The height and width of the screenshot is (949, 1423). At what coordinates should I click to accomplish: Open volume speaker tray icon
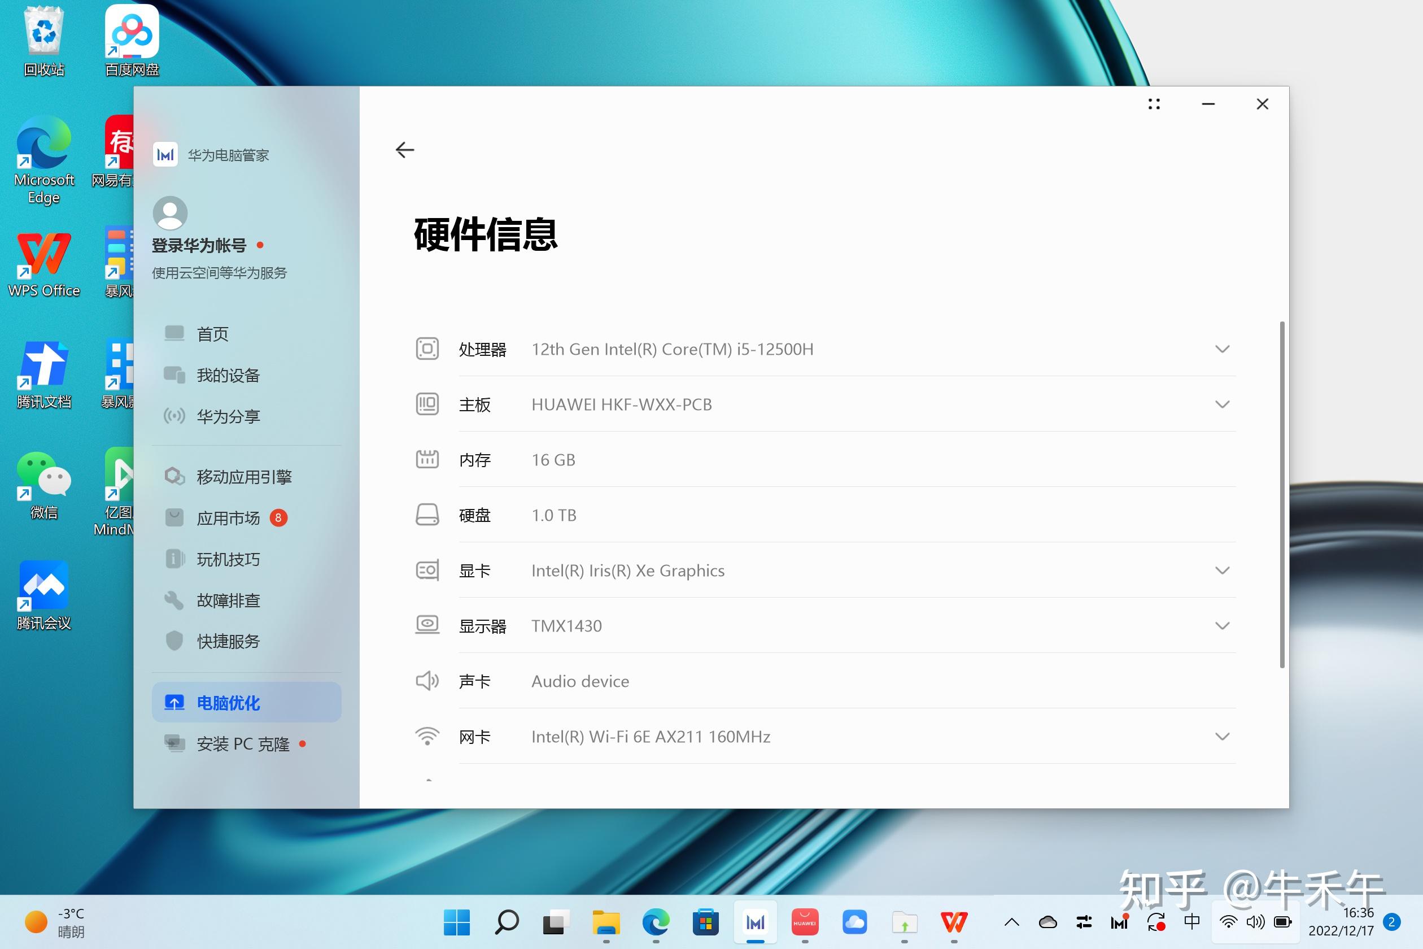pyautogui.click(x=1255, y=922)
